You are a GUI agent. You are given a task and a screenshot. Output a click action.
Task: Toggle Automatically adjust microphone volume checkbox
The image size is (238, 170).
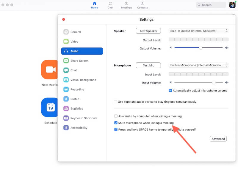tap(170, 91)
